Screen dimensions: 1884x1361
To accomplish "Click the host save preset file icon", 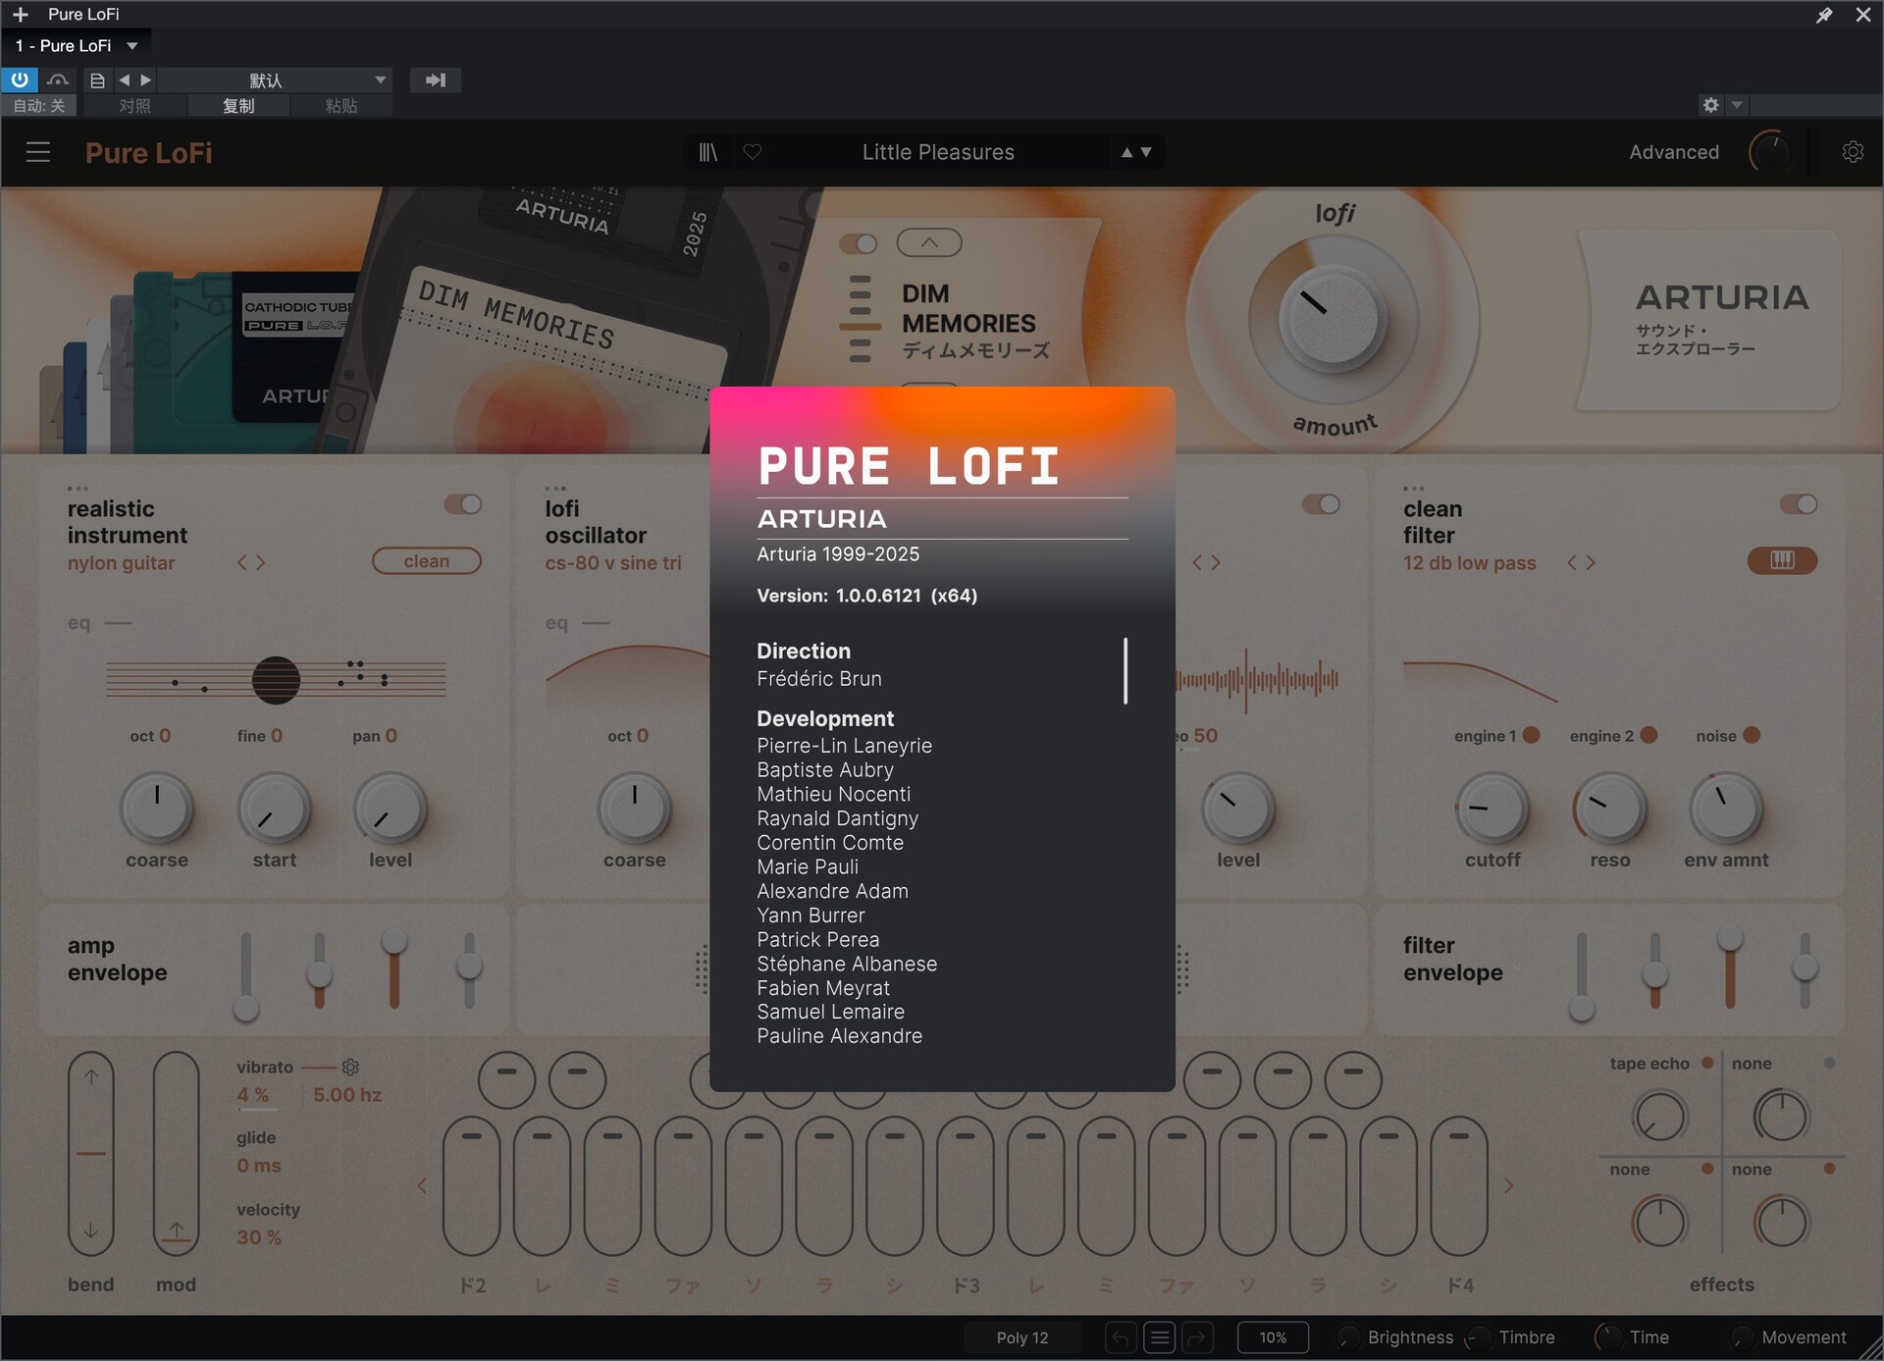I will tap(97, 79).
